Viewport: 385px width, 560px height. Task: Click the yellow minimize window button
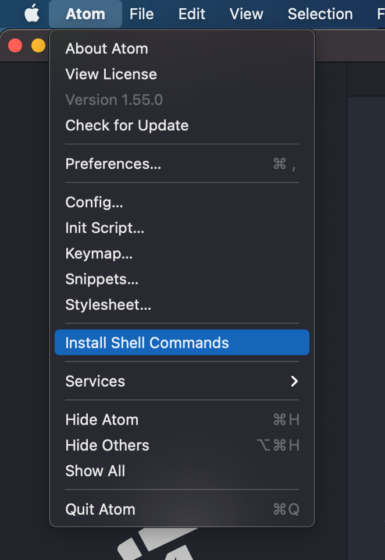(x=38, y=45)
